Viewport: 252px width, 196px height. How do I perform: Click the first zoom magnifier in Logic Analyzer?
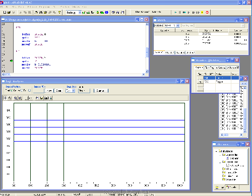click(x=16, y=98)
